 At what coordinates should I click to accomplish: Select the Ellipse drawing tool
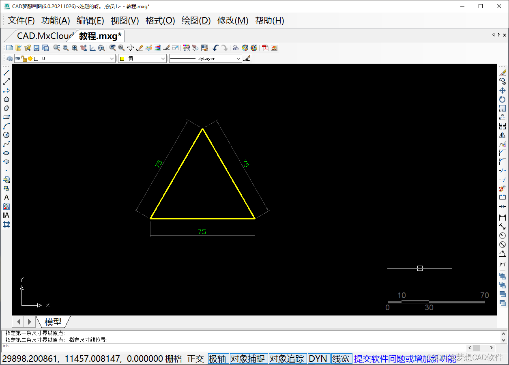point(6,153)
